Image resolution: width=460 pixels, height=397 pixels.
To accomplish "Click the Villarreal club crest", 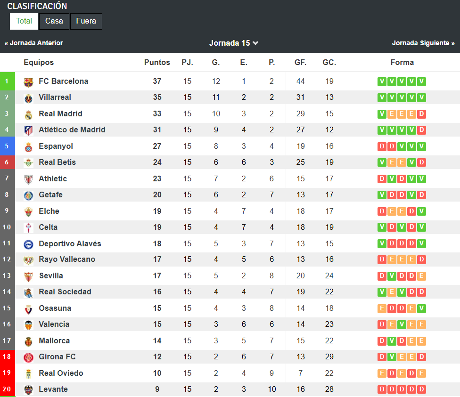I will 28,99.
